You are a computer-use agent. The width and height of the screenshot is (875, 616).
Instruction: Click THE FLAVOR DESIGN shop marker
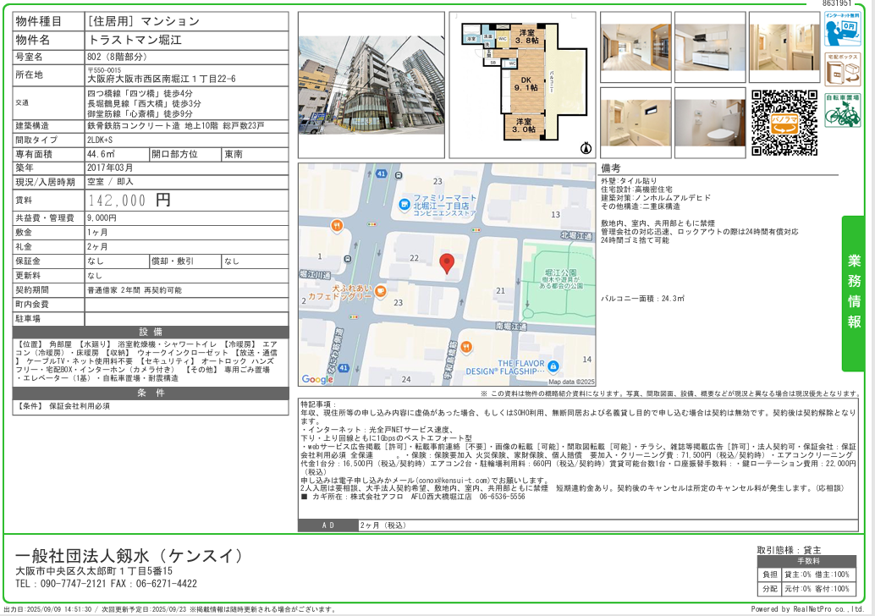pyautogui.click(x=553, y=366)
